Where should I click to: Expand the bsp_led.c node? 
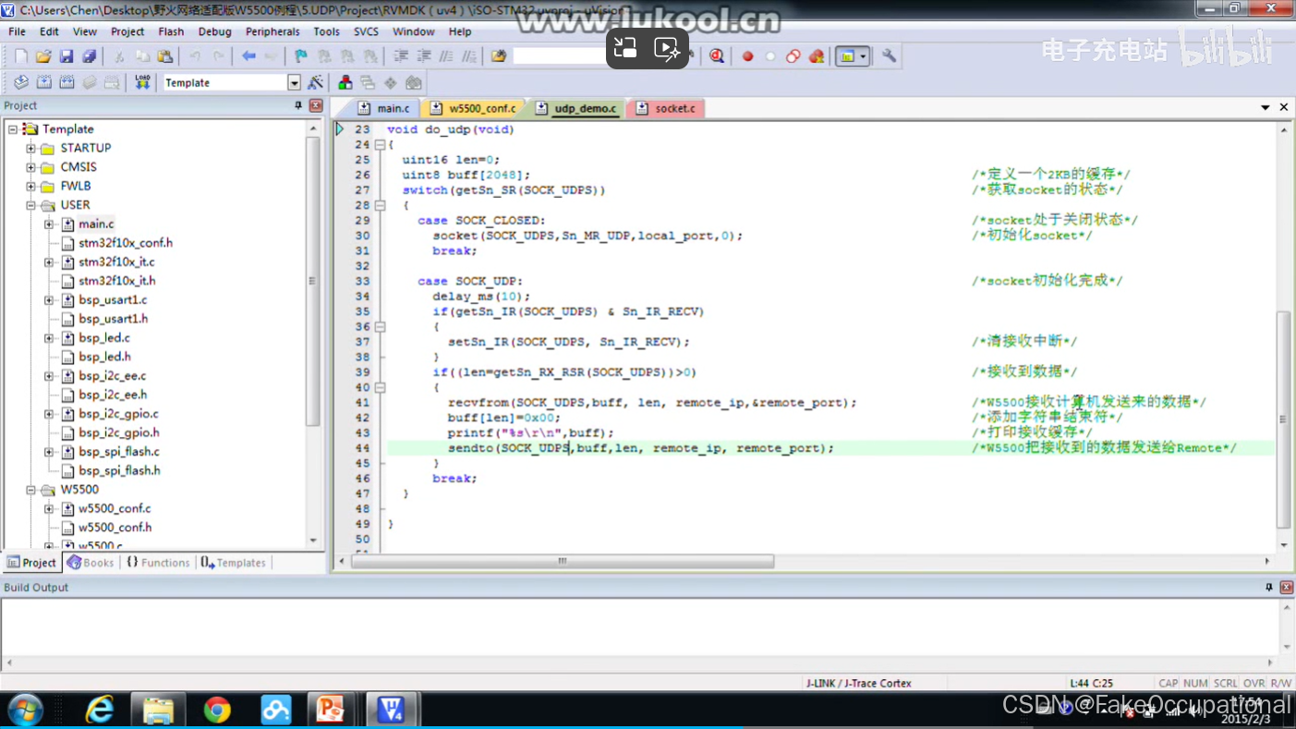(49, 338)
